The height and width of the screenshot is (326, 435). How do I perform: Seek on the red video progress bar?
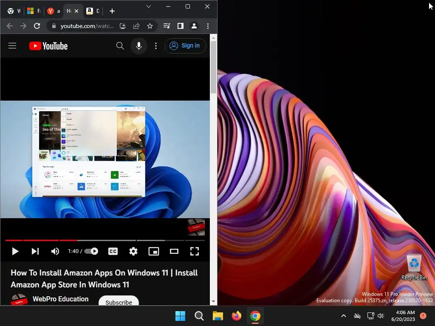[105, 240]
